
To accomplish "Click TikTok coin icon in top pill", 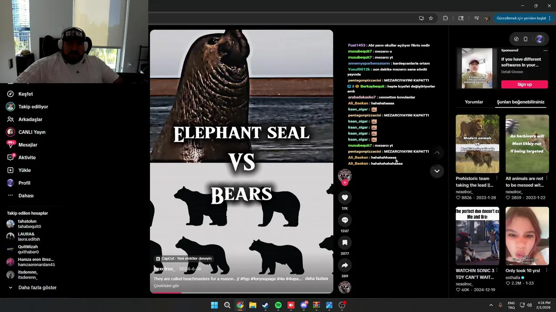I will [516, 39].
